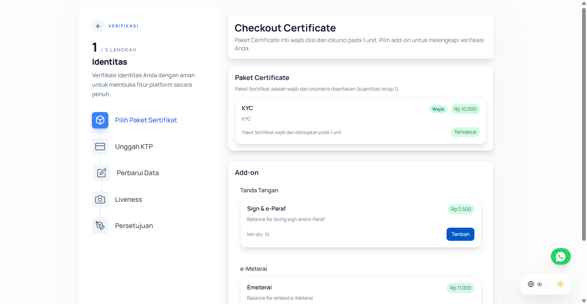Viewport: 587px width, 304px height.
Task: Click the Emeterai add-on title
Action: tap(259, 288)
